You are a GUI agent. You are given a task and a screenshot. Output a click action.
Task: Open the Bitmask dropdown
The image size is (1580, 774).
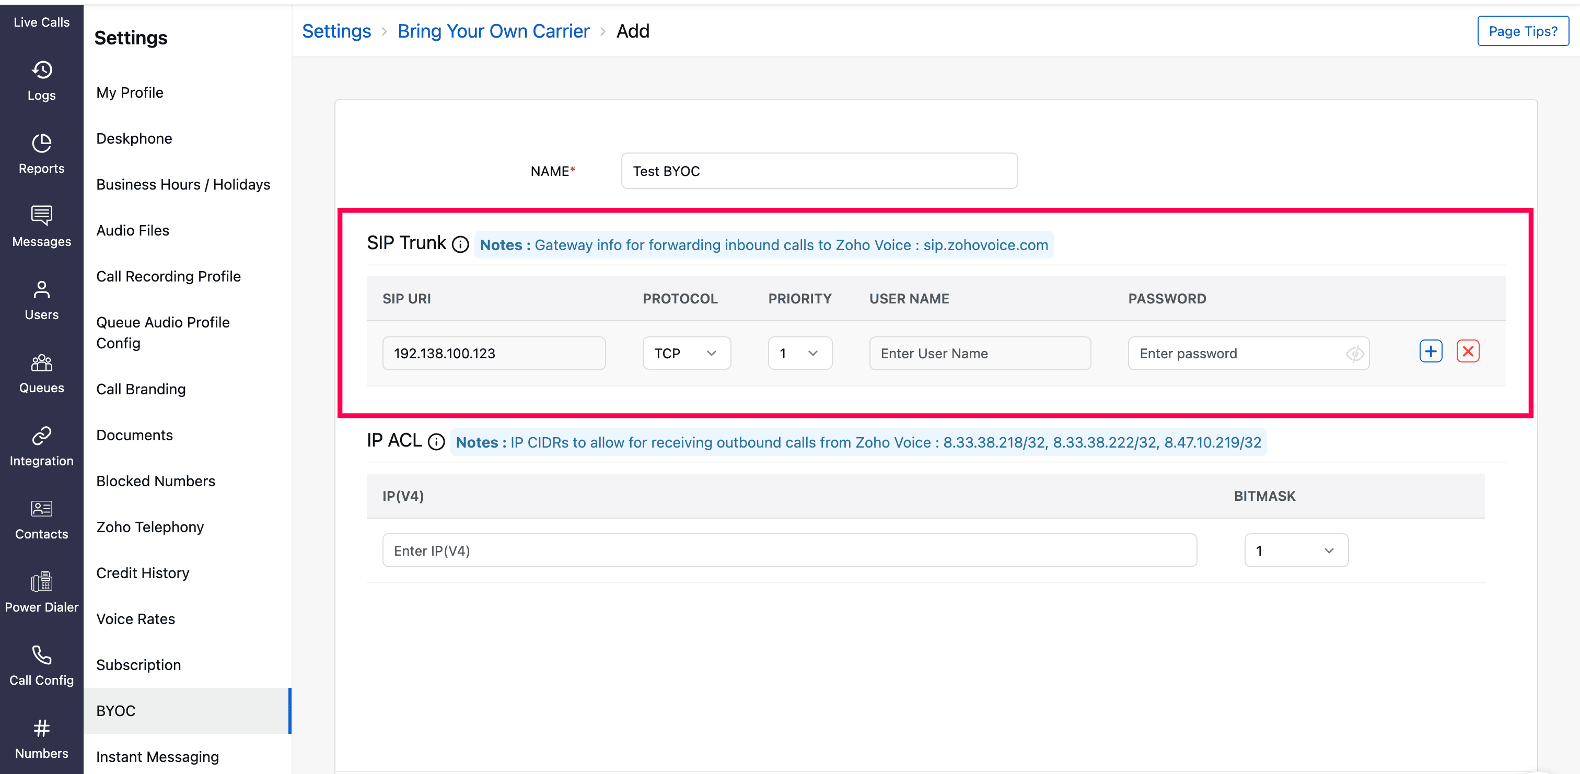pyautogui.click(x=1295, y=551)
